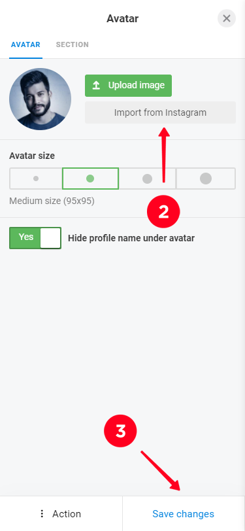Click the circular profile photo thumbnail
245x531 pixels.
tap(40, 99)
